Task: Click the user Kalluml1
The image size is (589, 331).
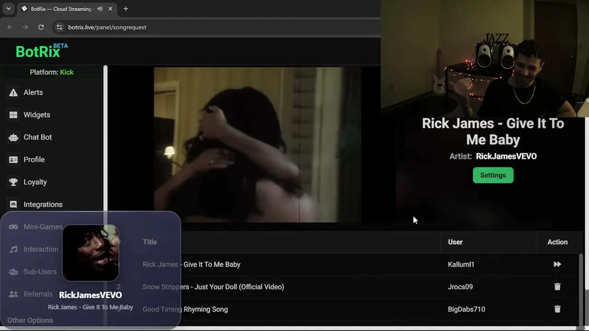Action: [461, 264]
